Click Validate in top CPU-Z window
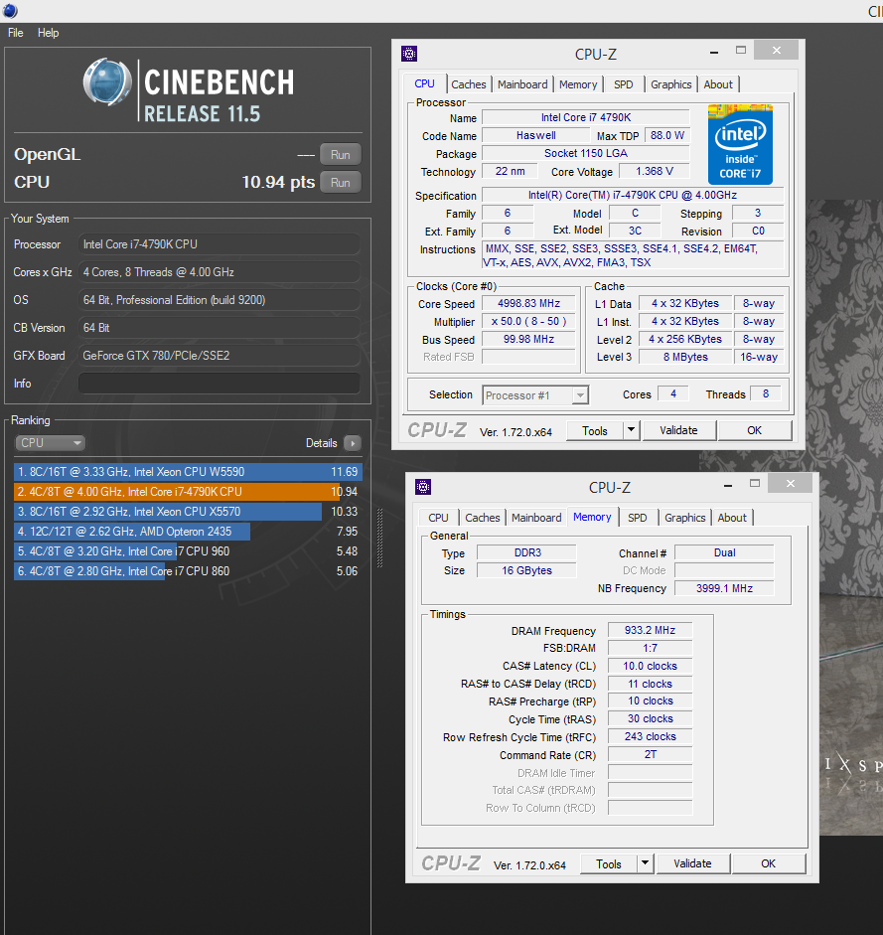883x935 pixels. 678,430
